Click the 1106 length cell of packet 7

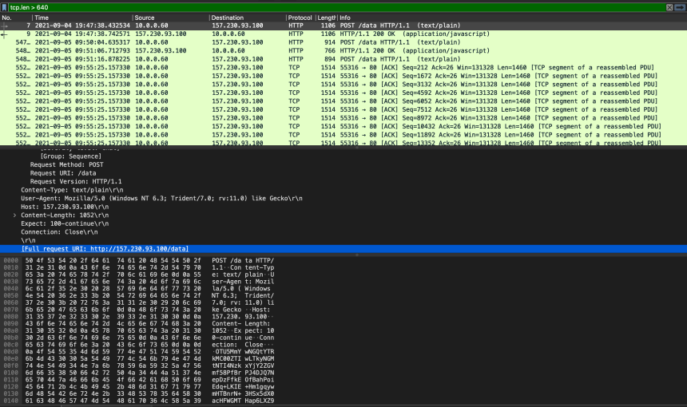point(328,26)
